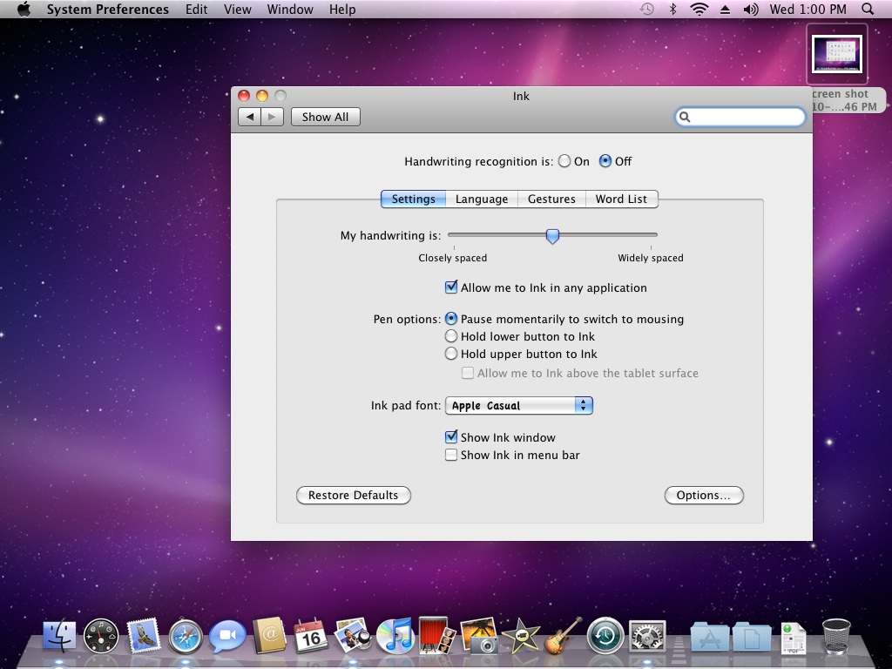
Task: Open iPhoto from the Dock
Action: point(478,635)
